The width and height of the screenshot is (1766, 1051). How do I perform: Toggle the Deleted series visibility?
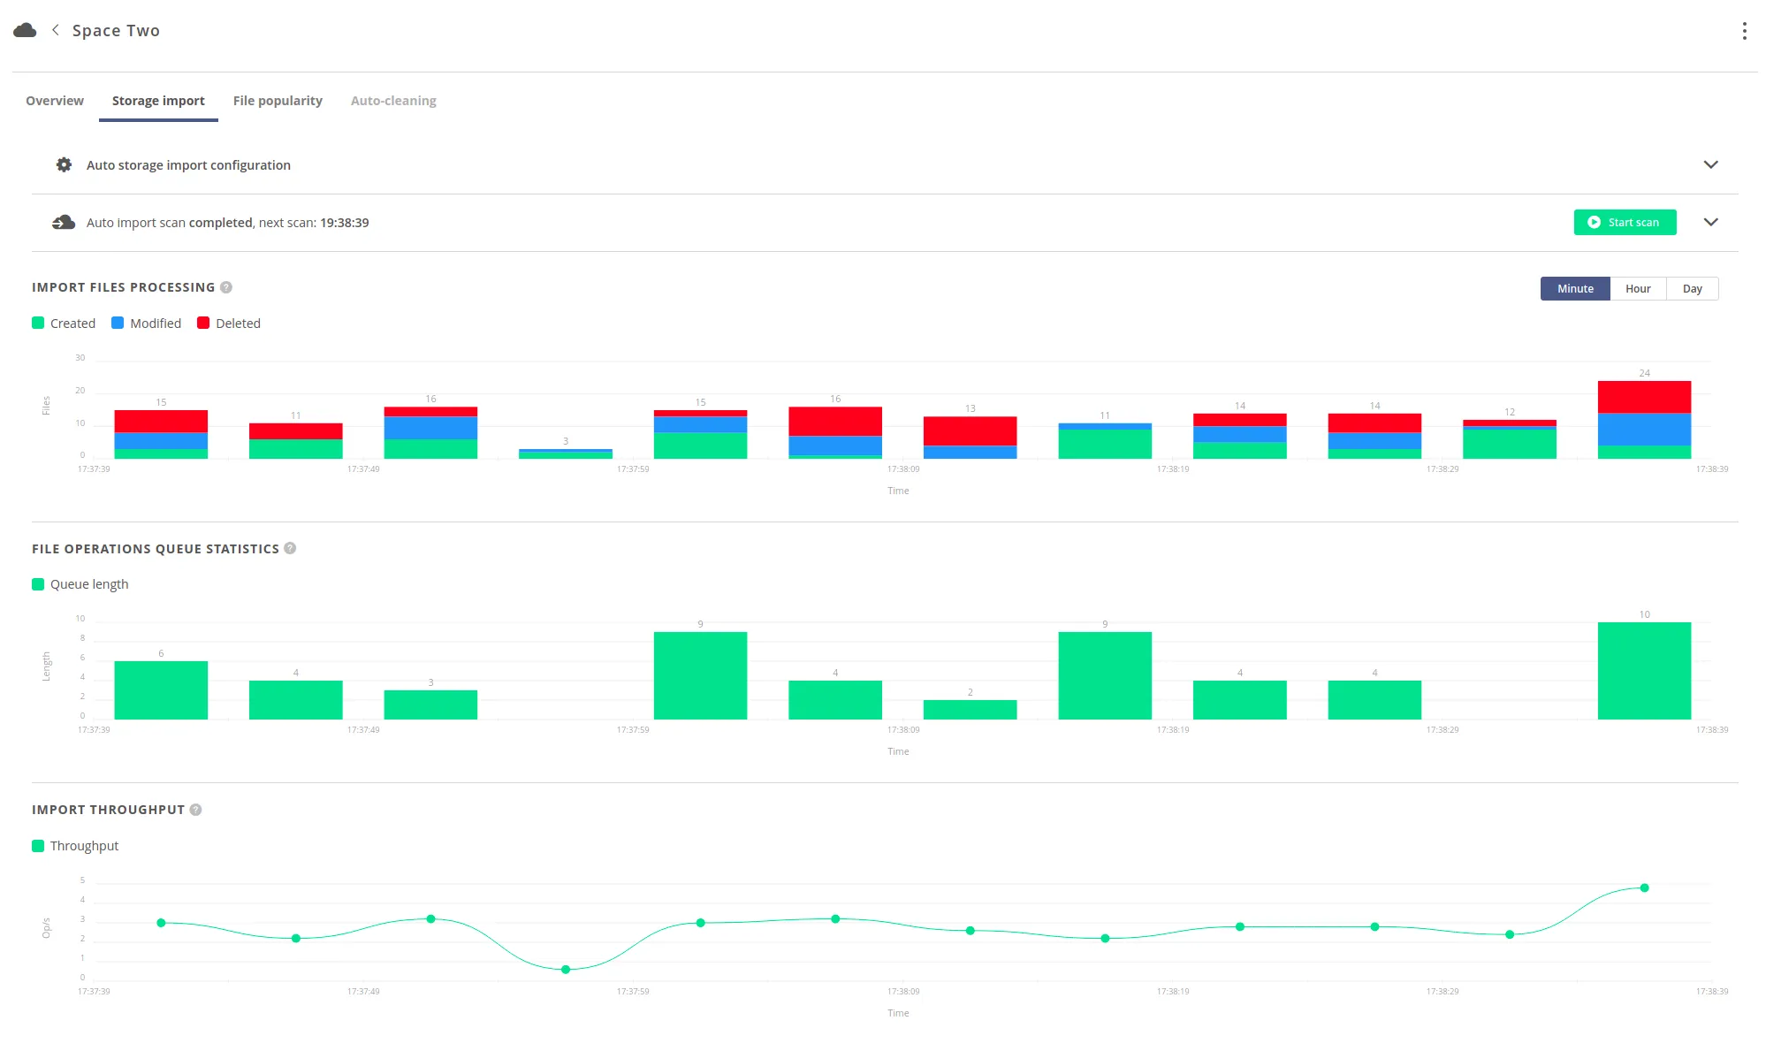[x=228, y=323]
